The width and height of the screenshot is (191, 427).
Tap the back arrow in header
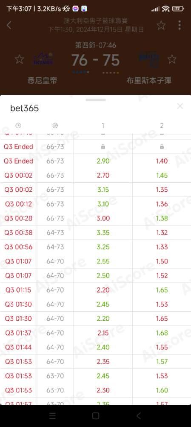tap(9, 25)
